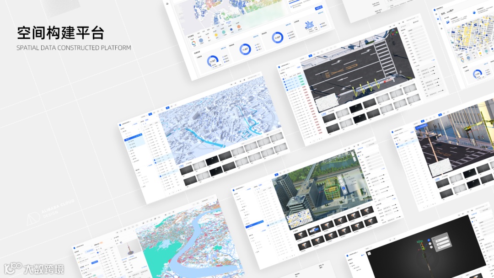Click blue label banner in right street scene window
494x278 pixels.
pos(422,127)
